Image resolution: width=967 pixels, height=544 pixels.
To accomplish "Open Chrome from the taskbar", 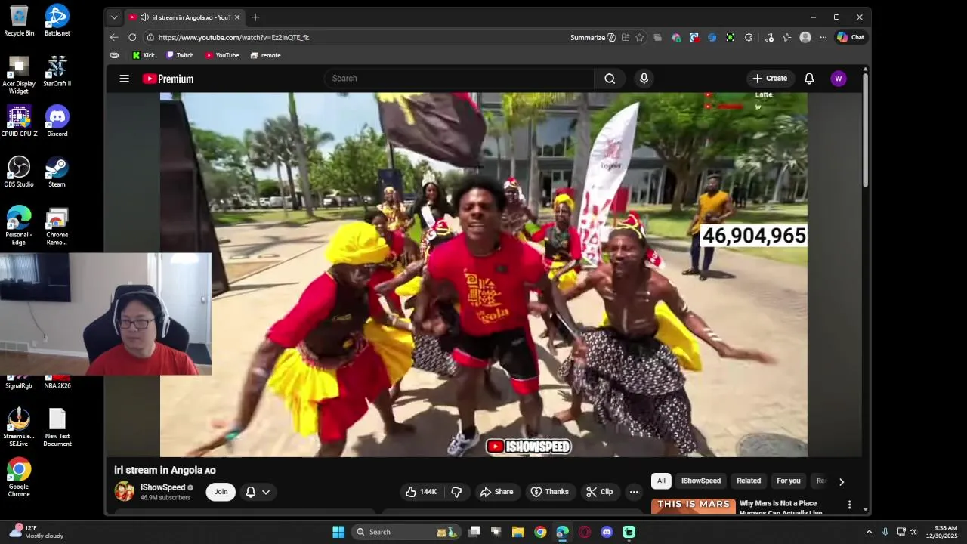I will (540, 532).
